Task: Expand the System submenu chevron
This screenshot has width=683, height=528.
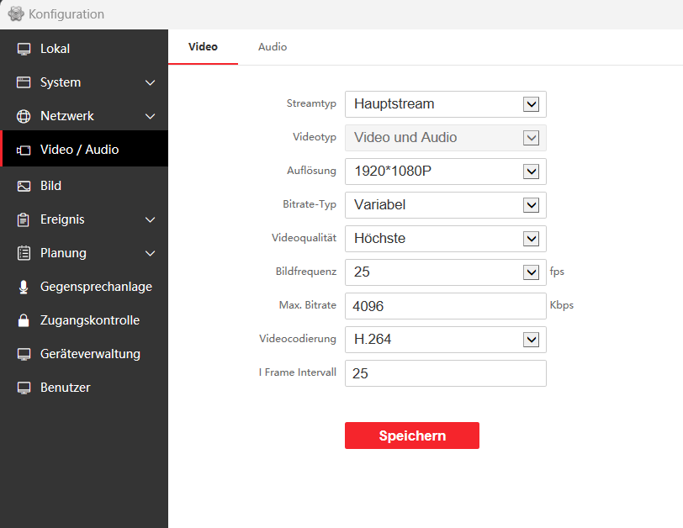Action: pyautogui.click(x=151, y=82)
